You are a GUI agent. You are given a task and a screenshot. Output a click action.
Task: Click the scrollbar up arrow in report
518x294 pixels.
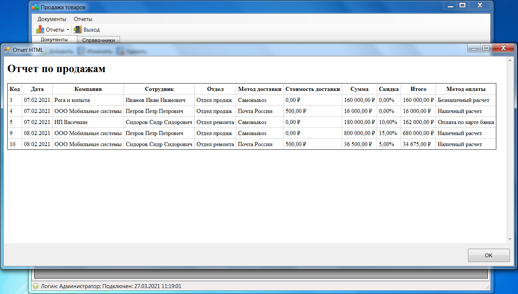coord(510,60)
